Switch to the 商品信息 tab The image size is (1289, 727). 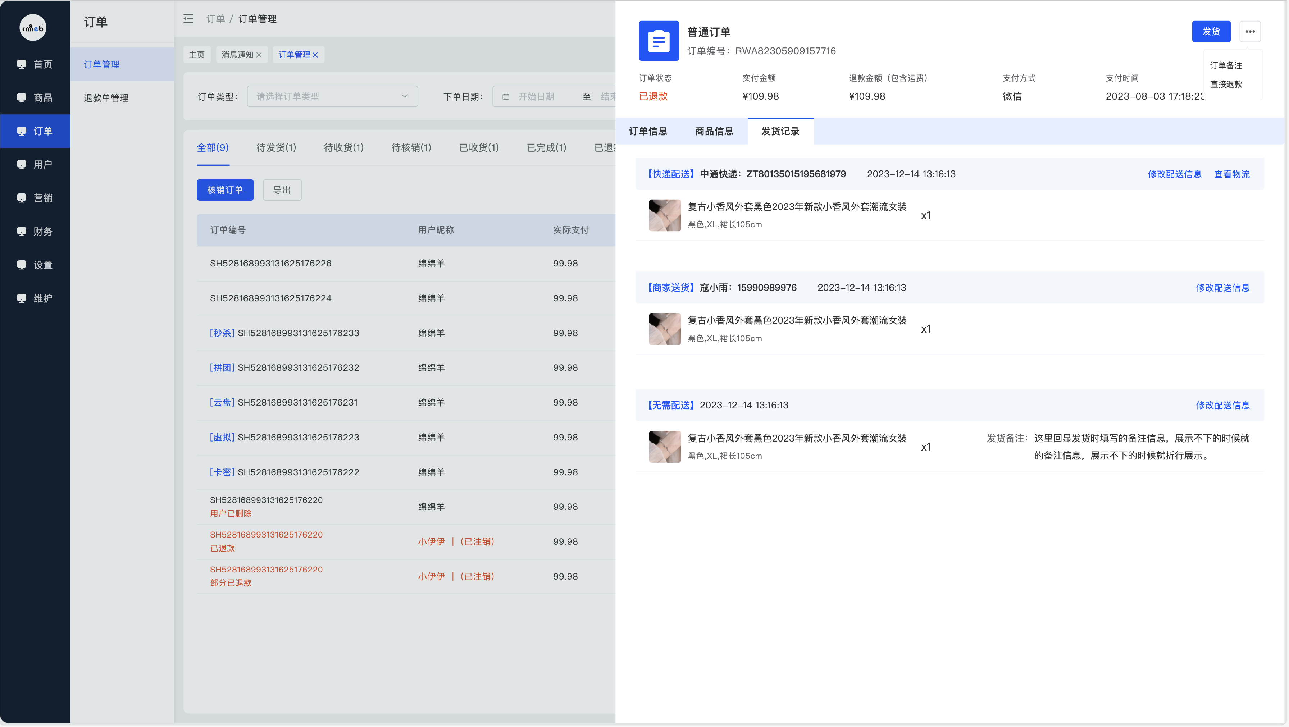click(x=714, y=132)
